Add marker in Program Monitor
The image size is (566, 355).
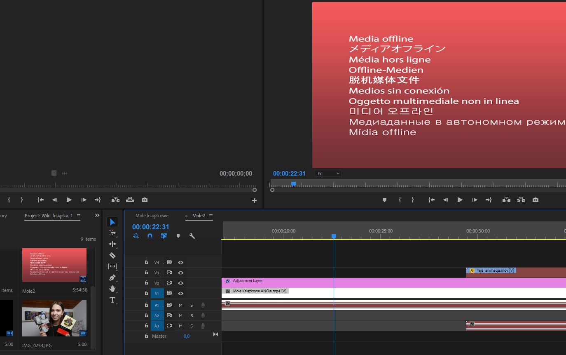(x=384, y=200)
